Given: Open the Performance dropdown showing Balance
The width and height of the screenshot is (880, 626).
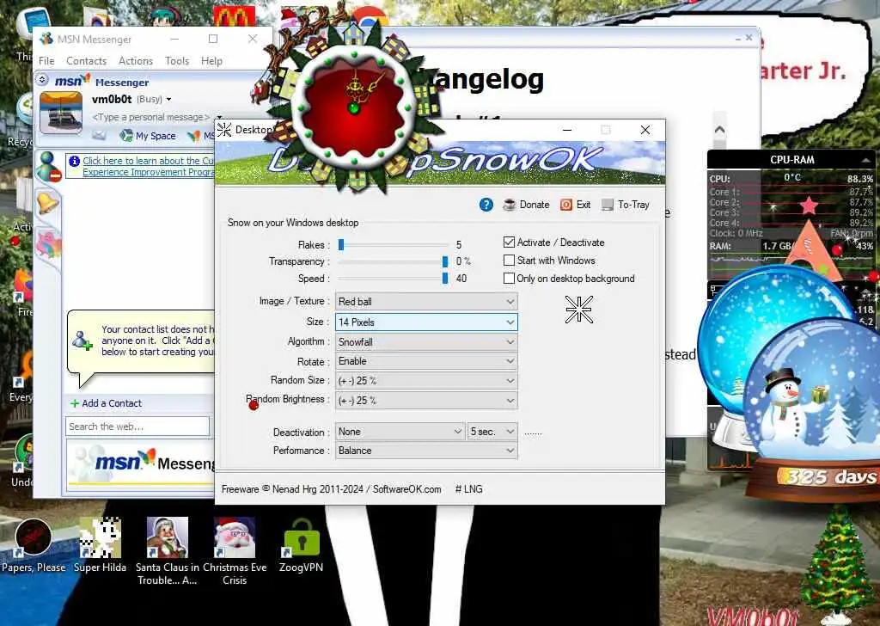Looking at the screenshot, I should point(426,451).
